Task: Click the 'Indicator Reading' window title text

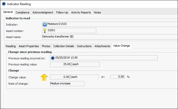Action: tap(19, 4)
